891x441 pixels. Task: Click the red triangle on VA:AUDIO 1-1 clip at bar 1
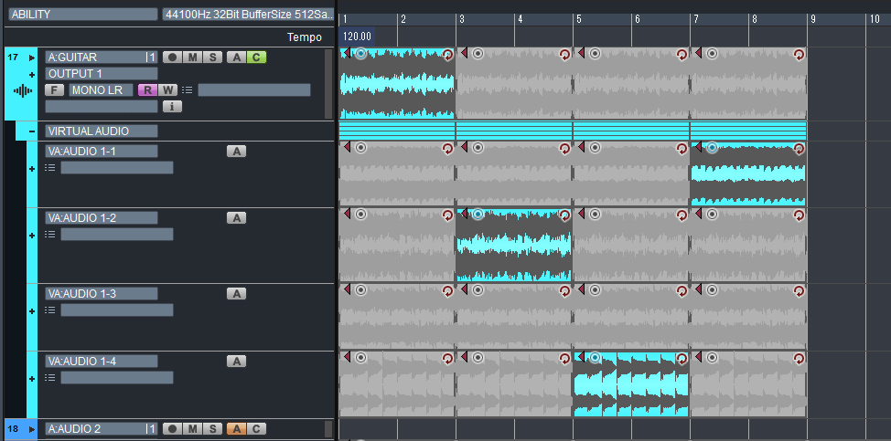pos(347,147)
